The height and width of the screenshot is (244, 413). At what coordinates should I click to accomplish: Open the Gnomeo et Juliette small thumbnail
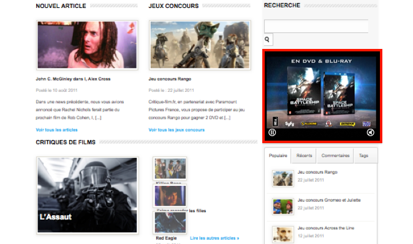283,207
